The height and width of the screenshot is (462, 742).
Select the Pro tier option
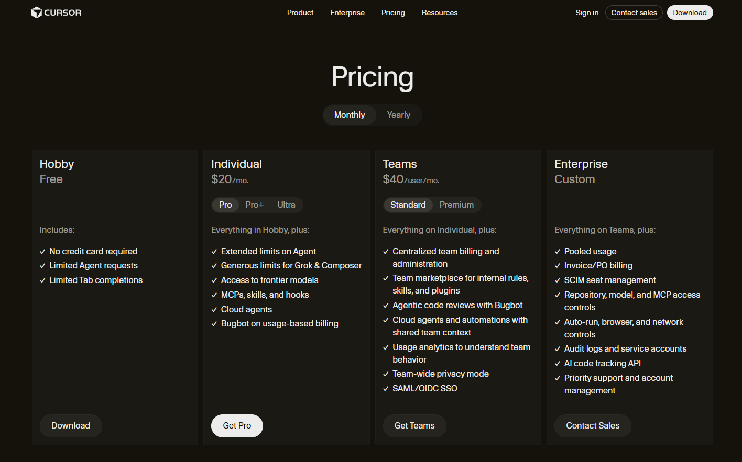tap(225, 205)
